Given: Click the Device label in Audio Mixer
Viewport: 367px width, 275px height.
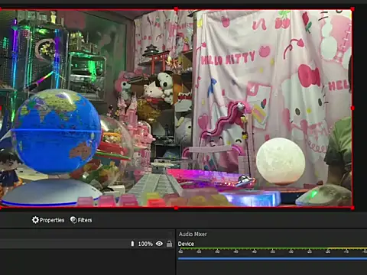Looking at the screenshot, I should tap(186, 244).
